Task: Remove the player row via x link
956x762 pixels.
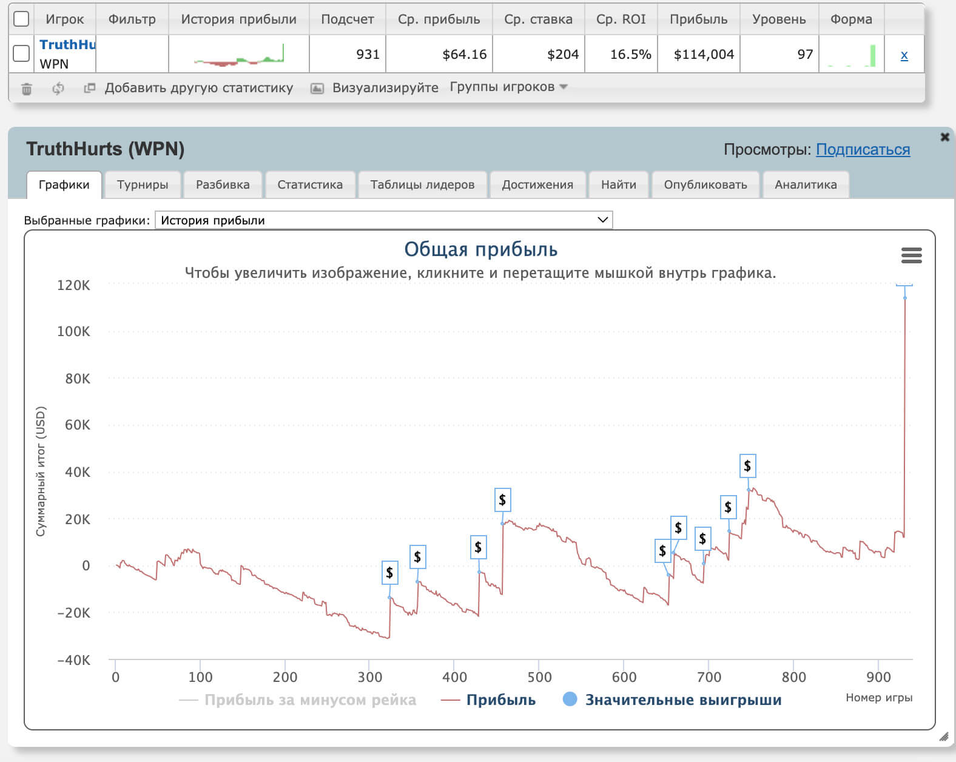Action: pos(904,55)
